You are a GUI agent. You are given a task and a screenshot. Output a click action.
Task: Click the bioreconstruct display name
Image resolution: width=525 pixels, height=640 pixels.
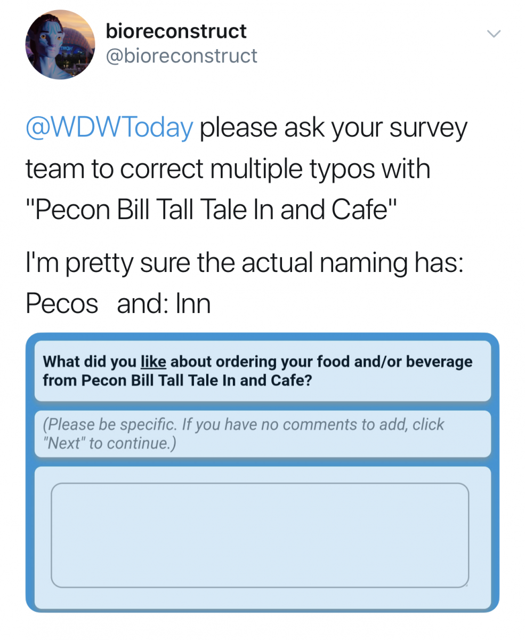[176, 31]
